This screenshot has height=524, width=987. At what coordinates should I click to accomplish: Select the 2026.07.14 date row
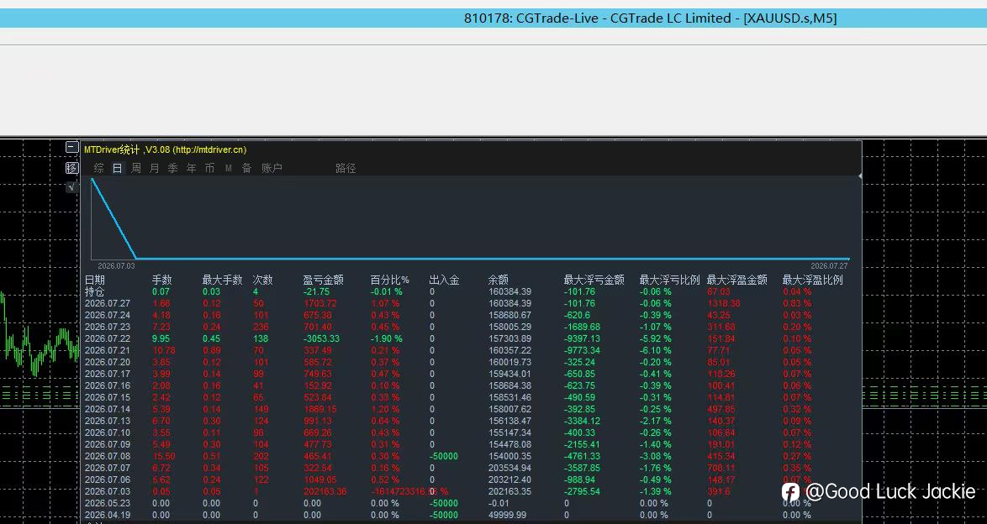click(x=108, y=409)
